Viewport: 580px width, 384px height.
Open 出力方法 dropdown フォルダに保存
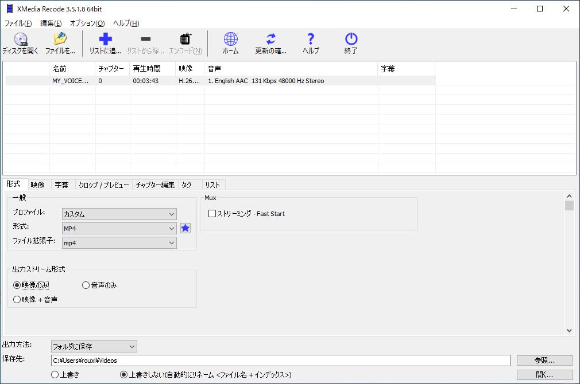tap(94, 346)
